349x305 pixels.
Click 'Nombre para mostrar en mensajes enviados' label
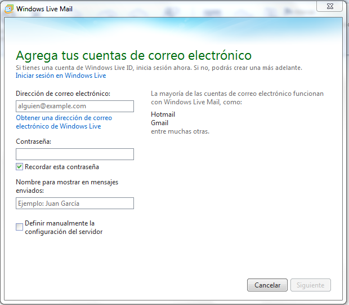pyautogui.click(x=67, y=186)
